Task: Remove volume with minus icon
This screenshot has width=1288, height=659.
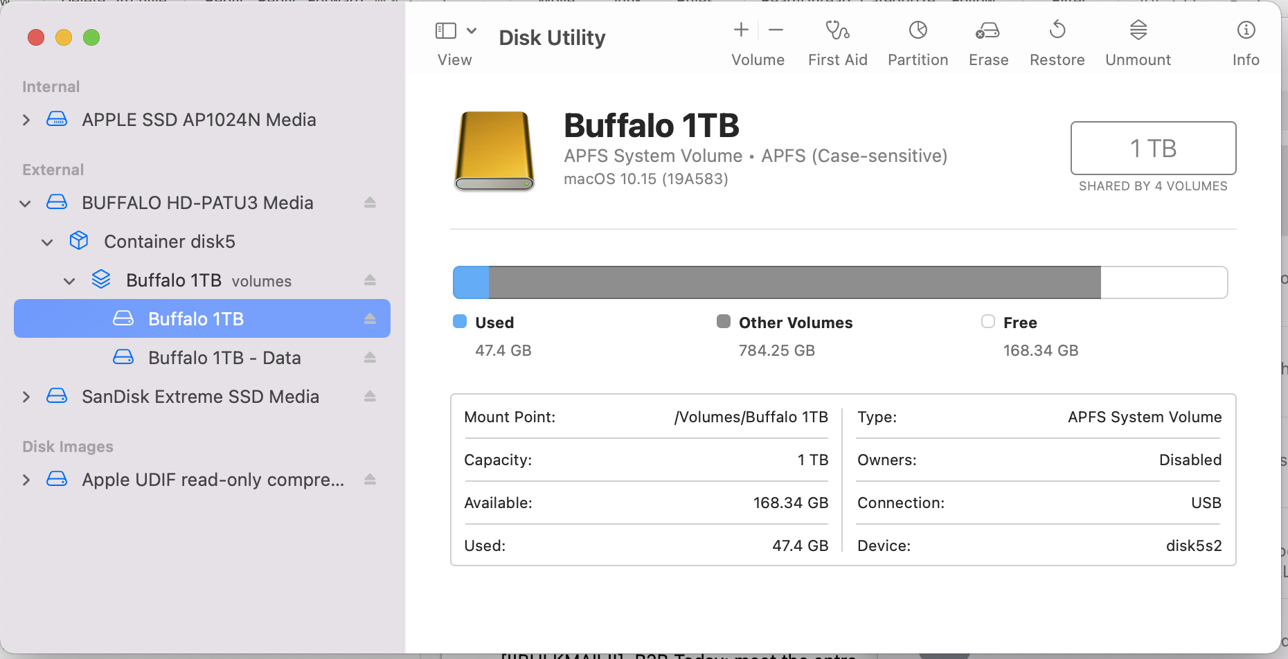Action: pos(776,30)
